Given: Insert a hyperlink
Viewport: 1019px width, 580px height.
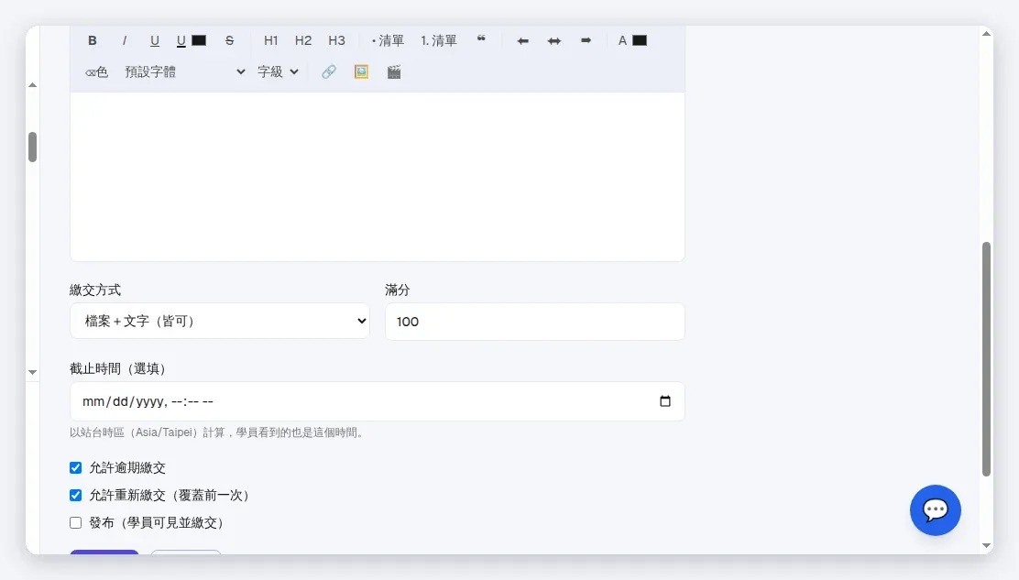Looking at the screenshot, I should pyautogui.click(x=329, y=72).
